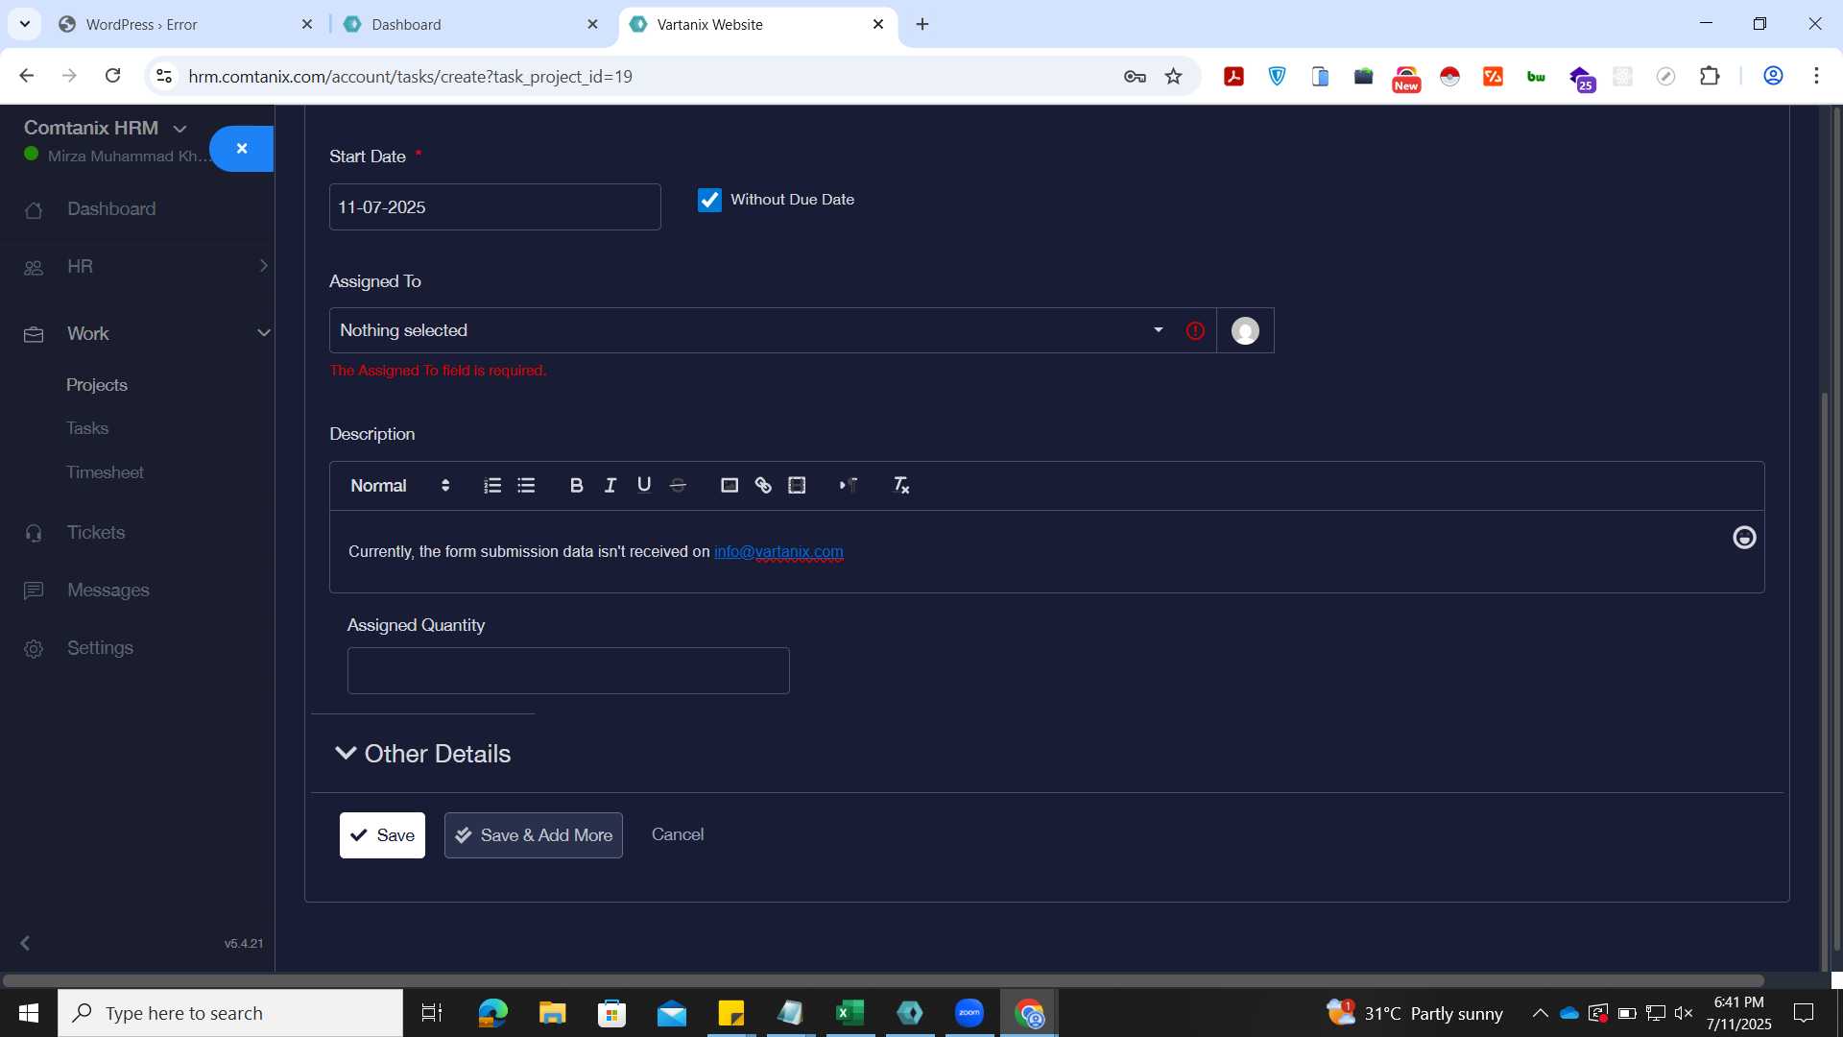
Task: Open Tickets in the sidebar
Action: (96, 533)
